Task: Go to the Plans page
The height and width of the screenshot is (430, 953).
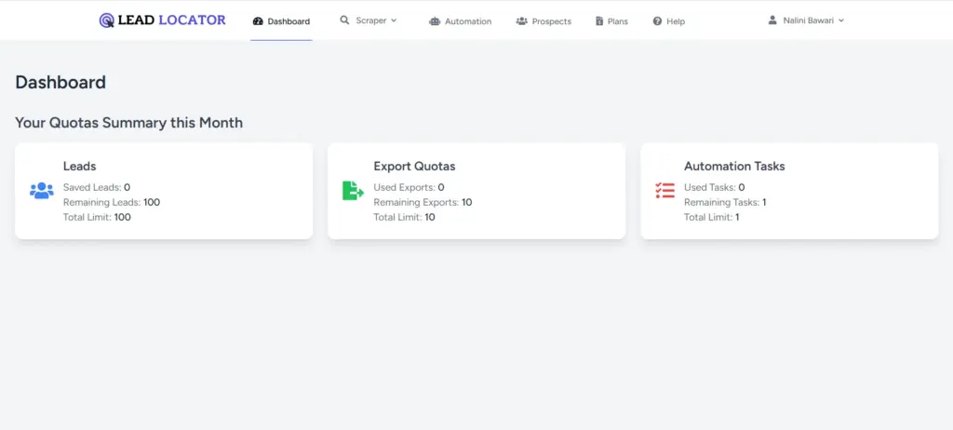Action: coord(611,21)
